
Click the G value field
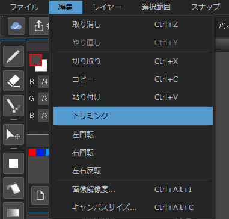43,99
